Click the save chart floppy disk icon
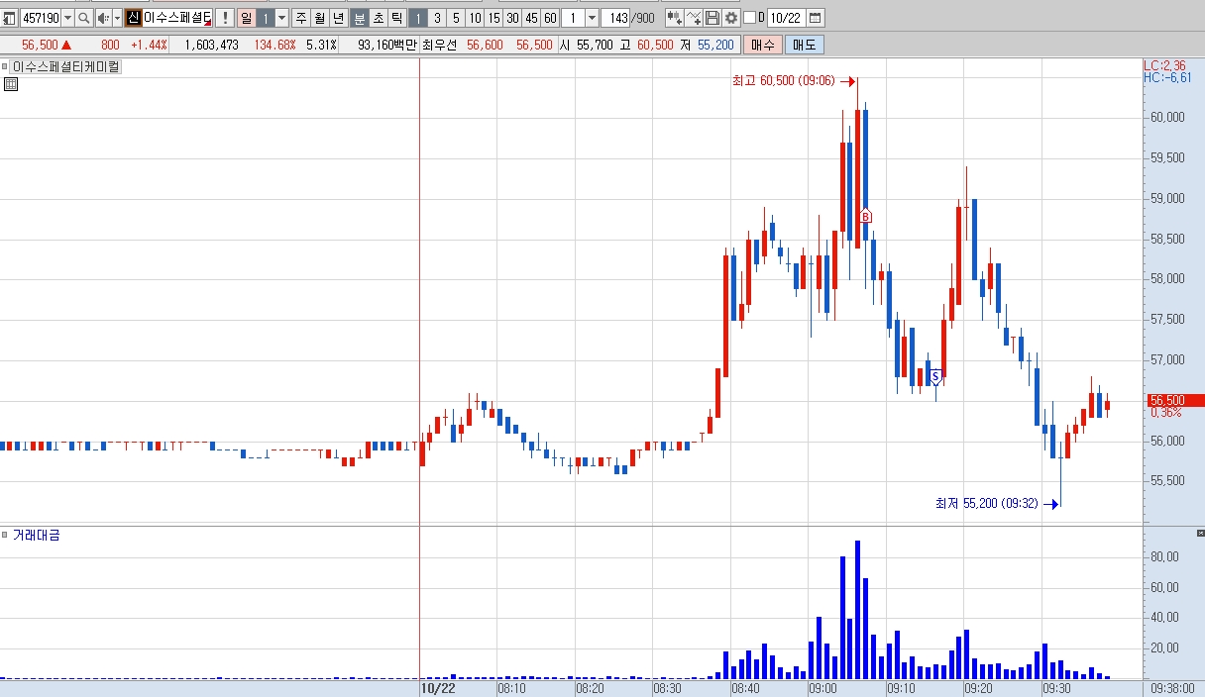Image resolution: width=1205 pixels, height=697 pixels. 712,18
